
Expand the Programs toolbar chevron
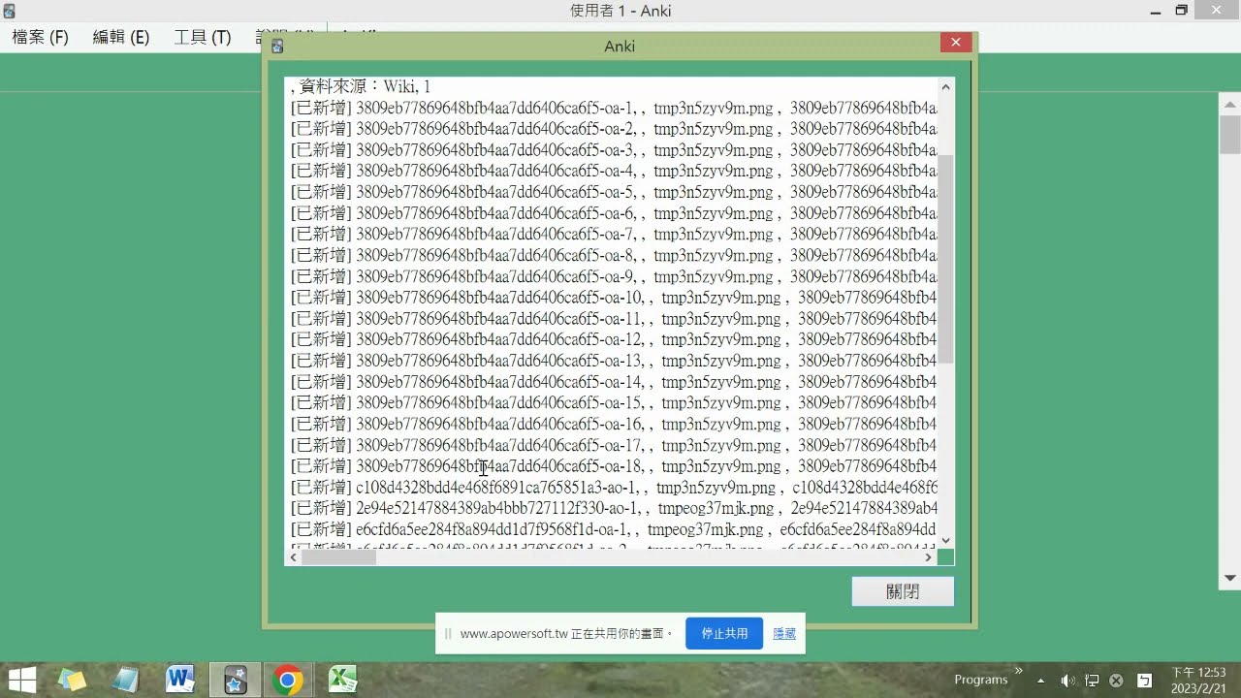[x=1018, y=671]
